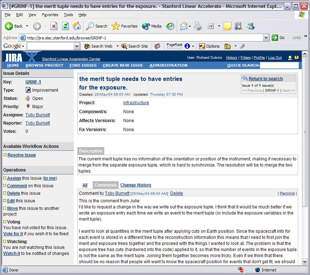310x275 pixels.
Task: Click the Forward arrow icon
Action: click(x=37, y=26)
